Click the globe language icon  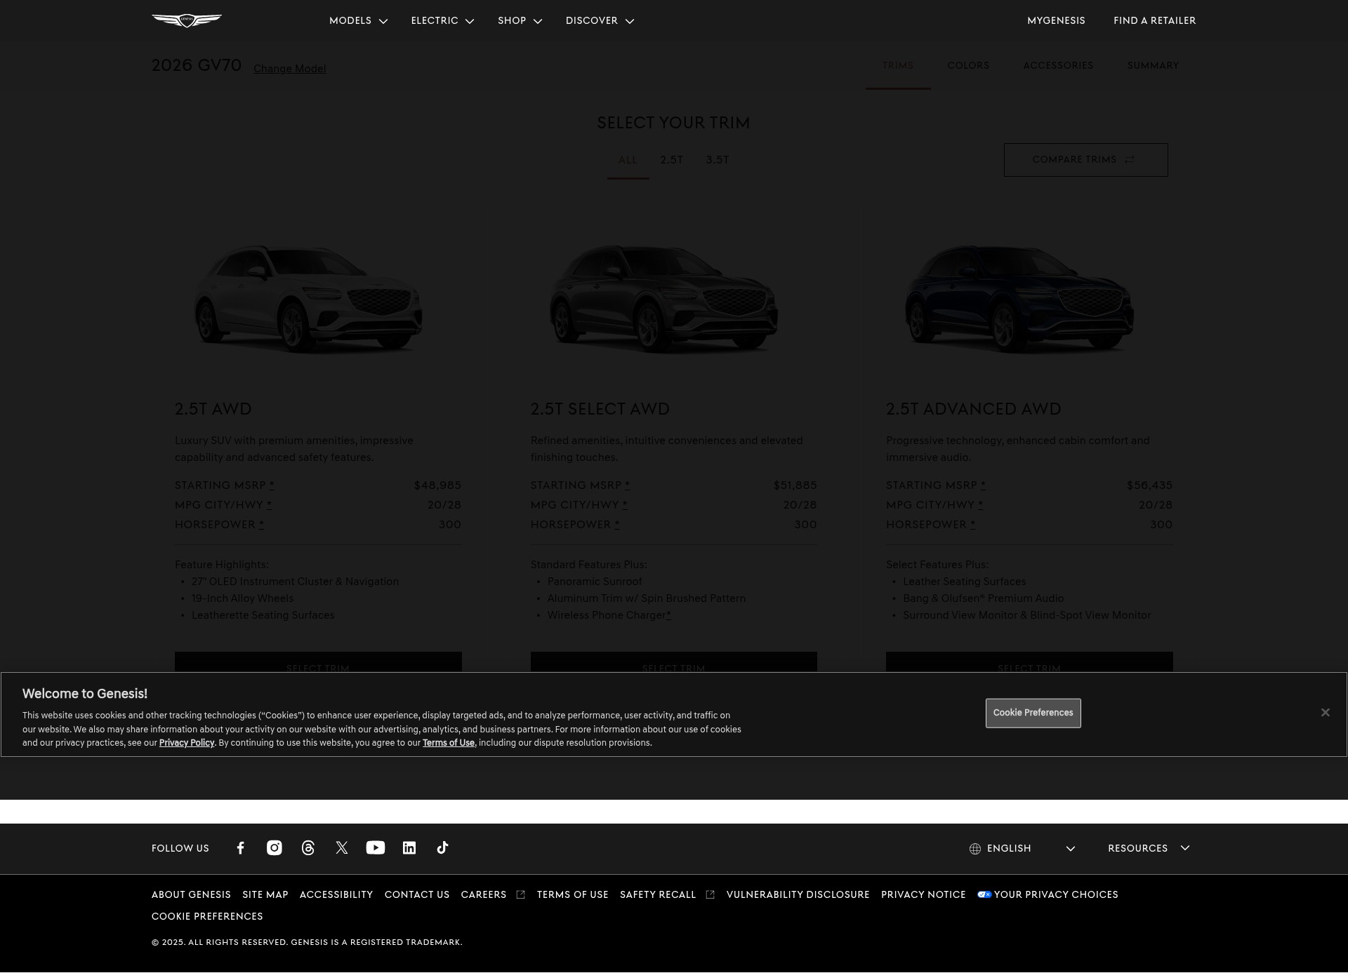coord(975,849)
